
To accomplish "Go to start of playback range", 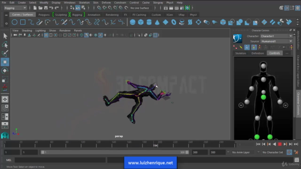I will click(258, 144).
